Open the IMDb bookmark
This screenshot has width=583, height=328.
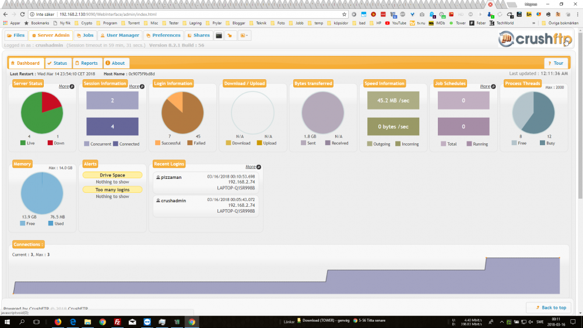437,23
